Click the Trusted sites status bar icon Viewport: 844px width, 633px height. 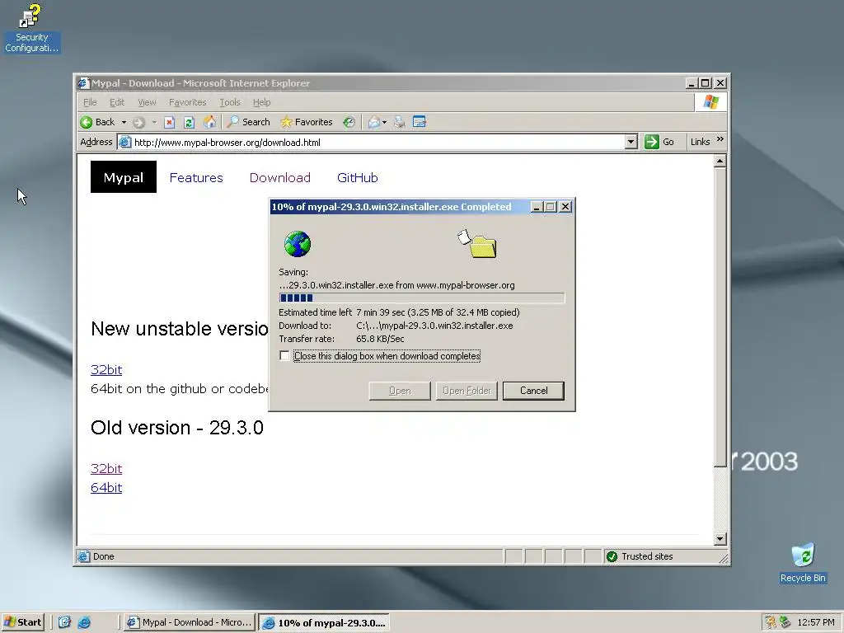pos(612,556)
